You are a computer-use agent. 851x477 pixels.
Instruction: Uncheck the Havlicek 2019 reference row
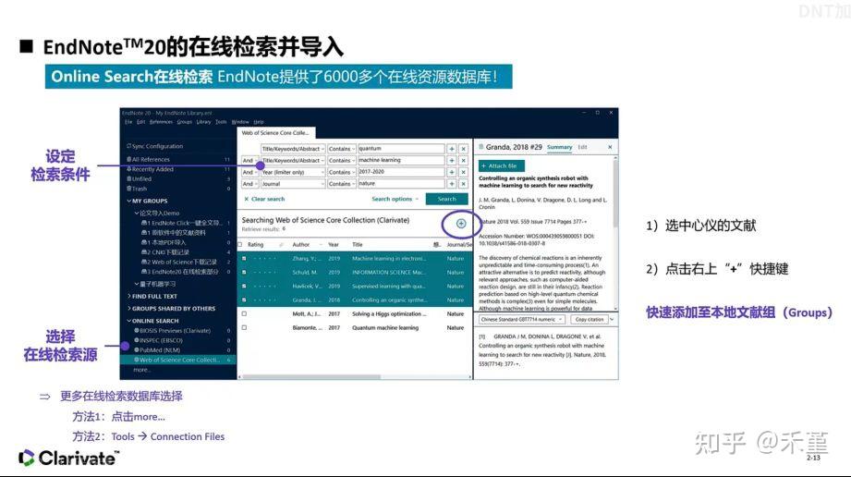[x=244, y=287]
